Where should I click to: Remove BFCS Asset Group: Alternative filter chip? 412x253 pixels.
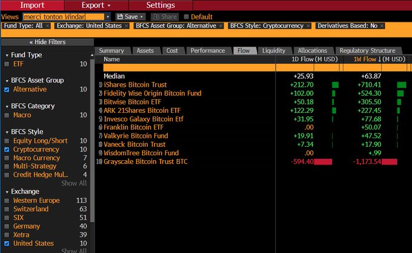pos(221,25)
